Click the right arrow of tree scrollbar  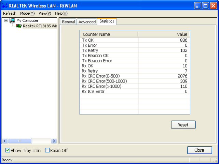coord(54,141)
